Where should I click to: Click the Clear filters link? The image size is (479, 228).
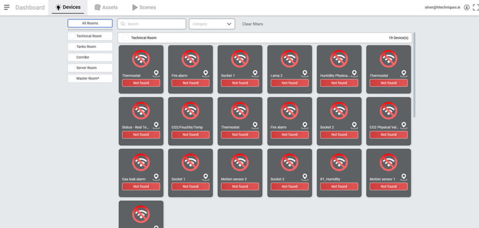click(x=253, y=24)
